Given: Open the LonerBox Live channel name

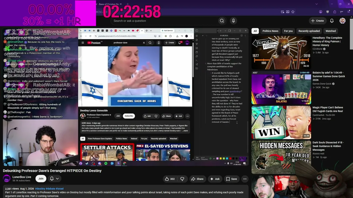Looking at the screenshot, I should [22, 177].
